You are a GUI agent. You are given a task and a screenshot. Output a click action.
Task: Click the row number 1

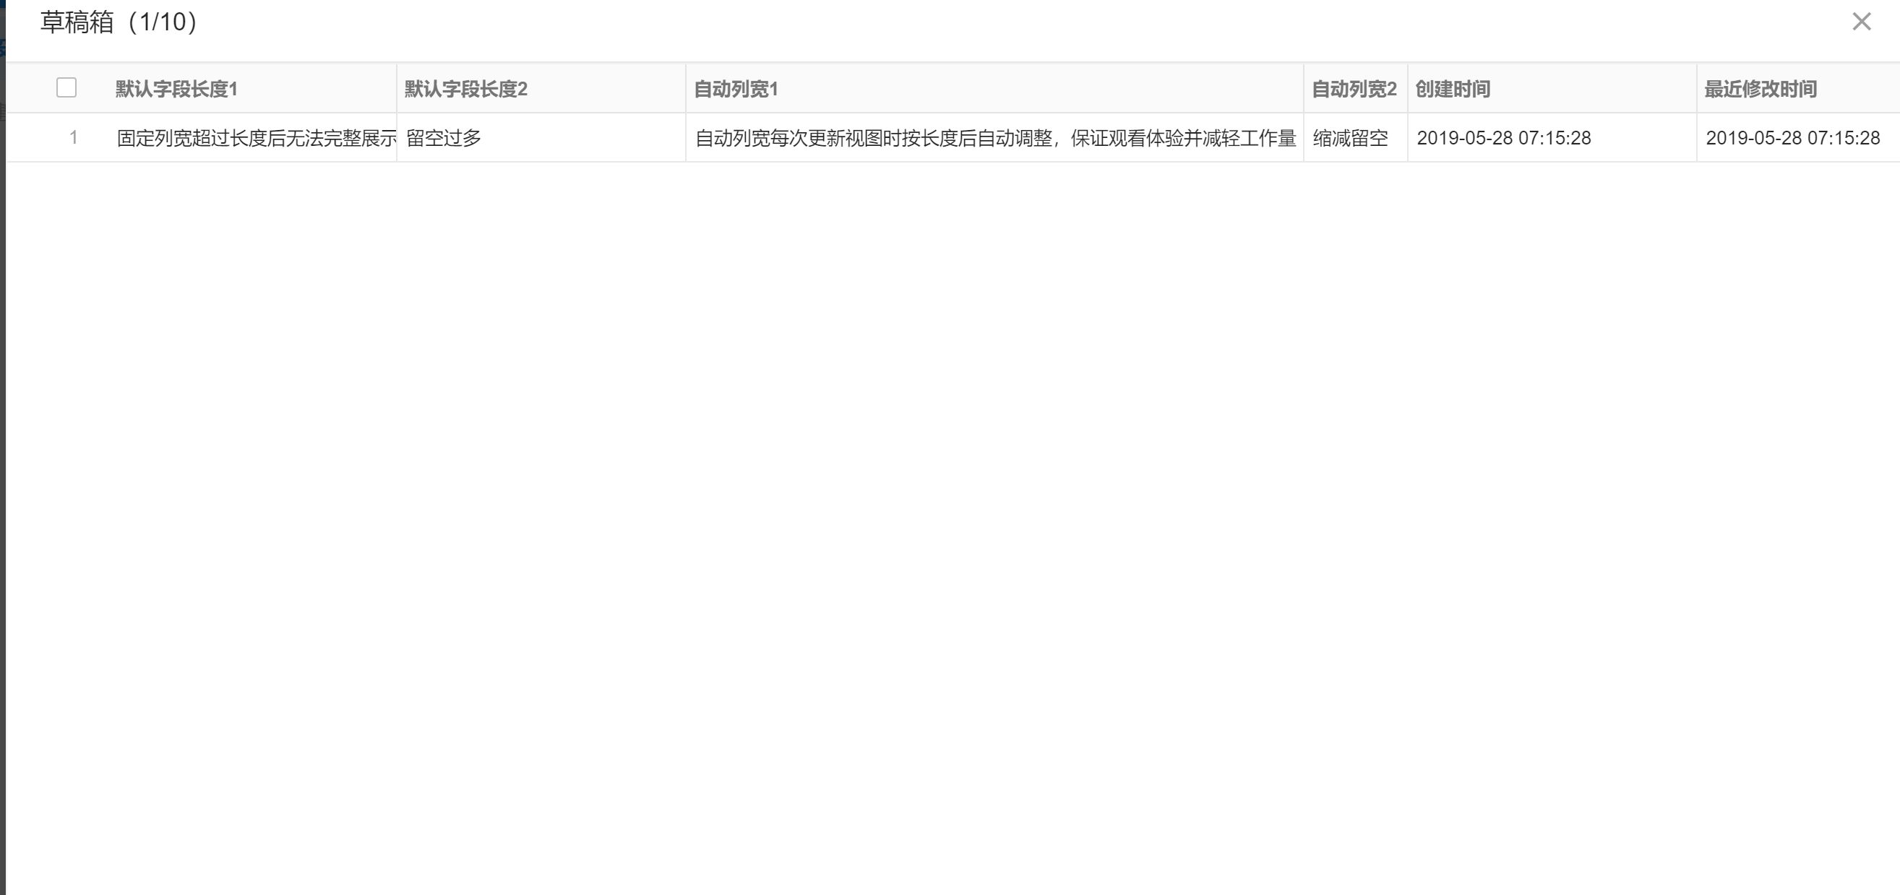pos(74,137)
